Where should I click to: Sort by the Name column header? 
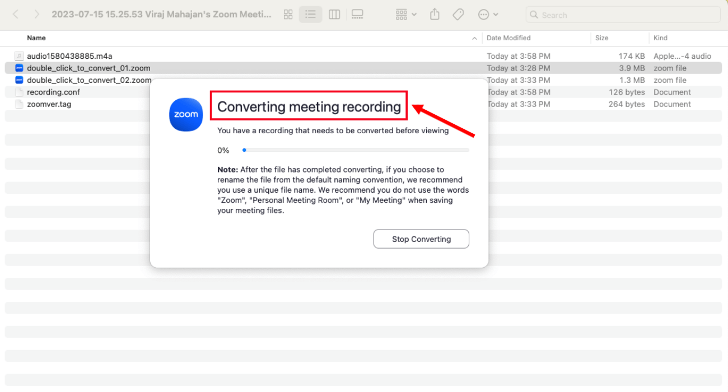(36, 38)
